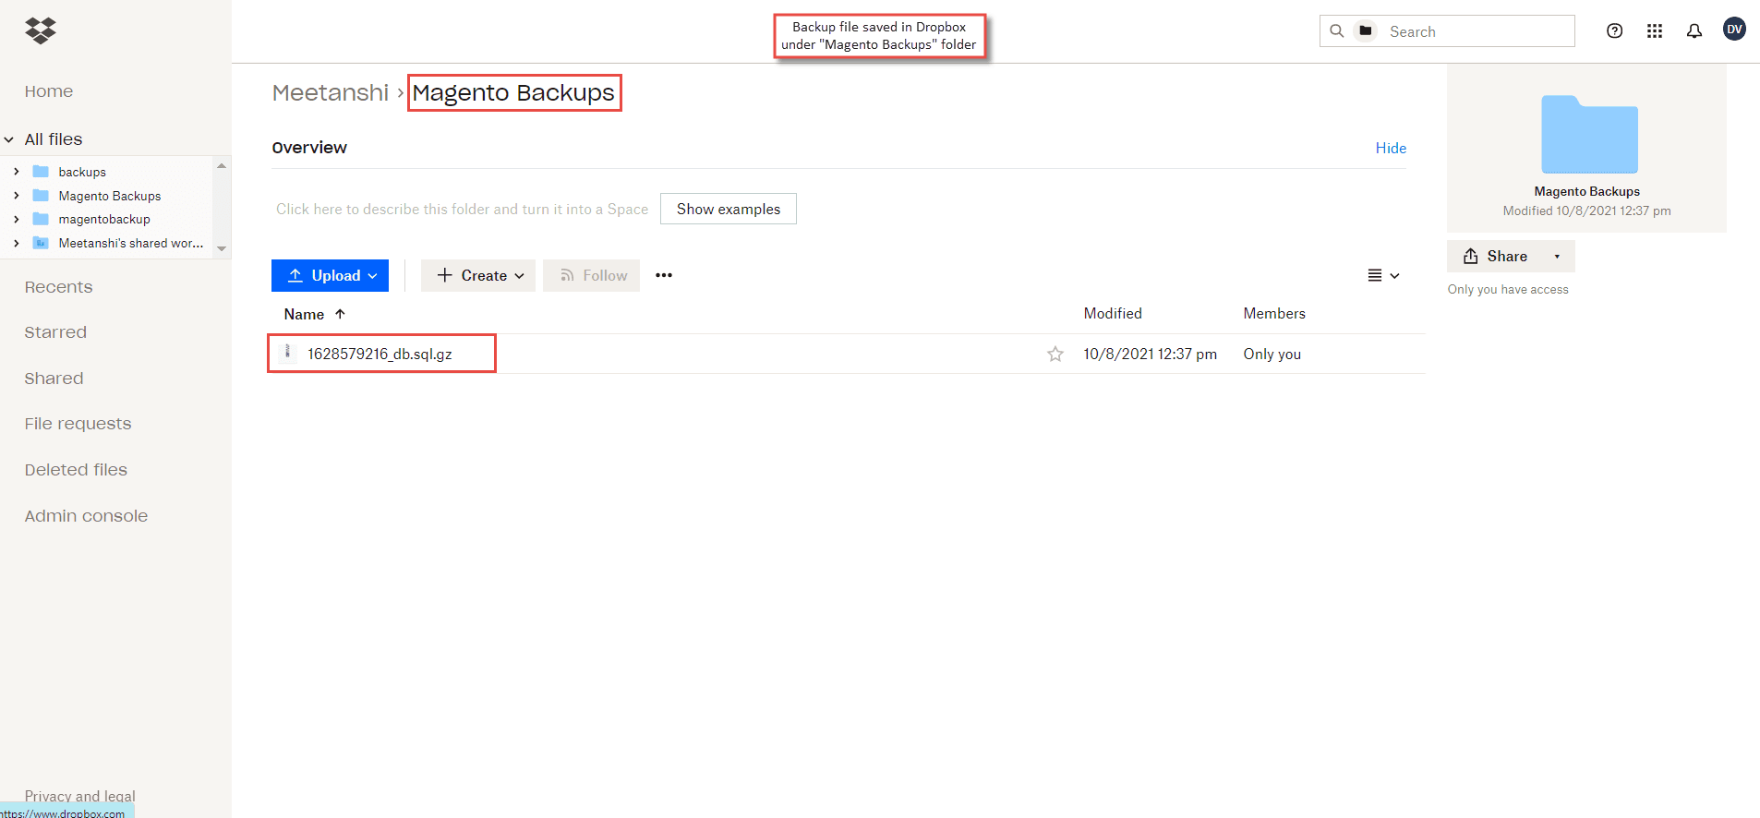Viewport: 1760px width, 818px height.
Task: Open Deleted files in sidebar
Action: pos(76,470)
